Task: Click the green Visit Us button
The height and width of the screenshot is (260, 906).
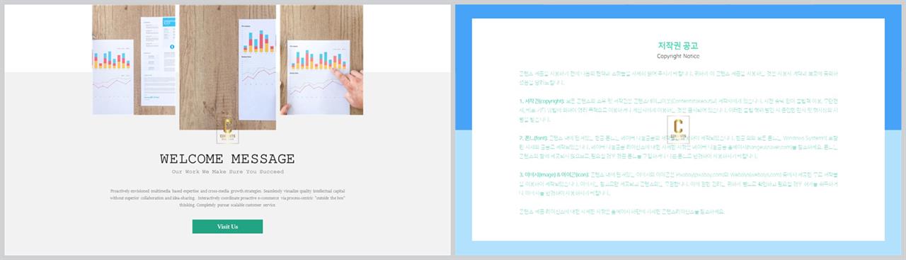Action: (x=227, y=227)
